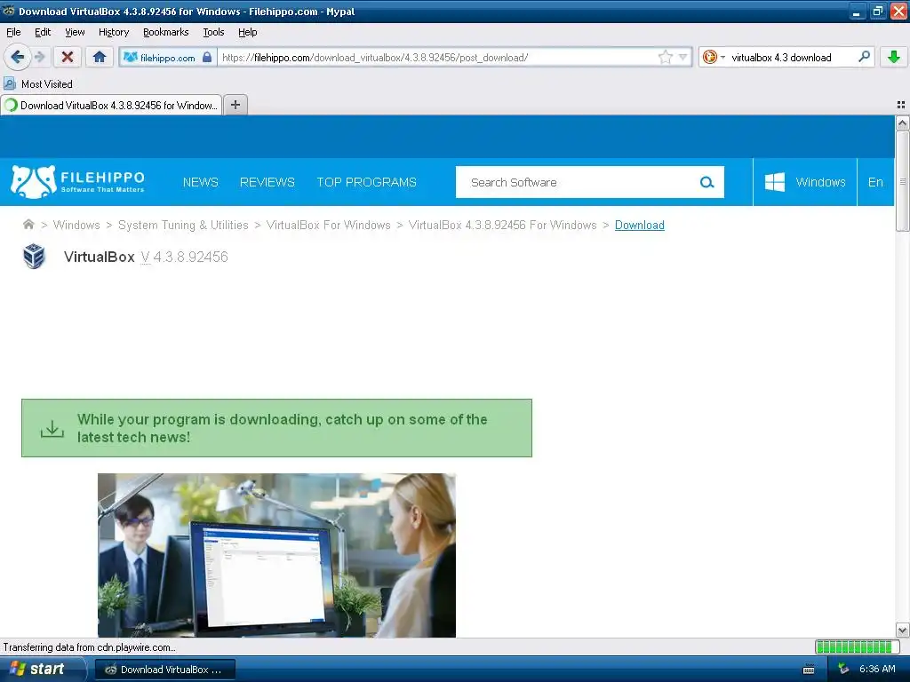Open the URL history dropdown arrow

pyautogui.click(x=683, y=57)
